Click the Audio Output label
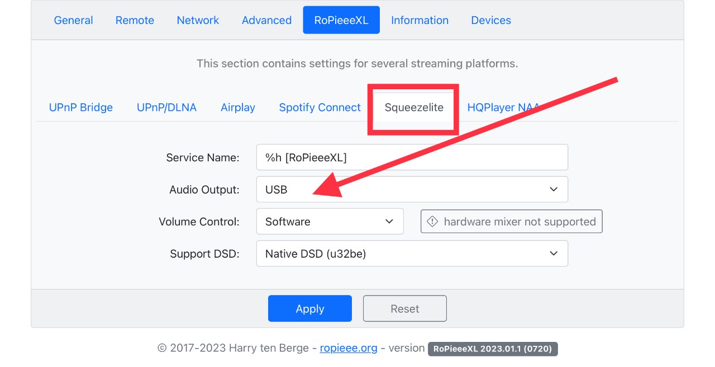This screenshot has height=367, width=715. (x=204, y=190)
